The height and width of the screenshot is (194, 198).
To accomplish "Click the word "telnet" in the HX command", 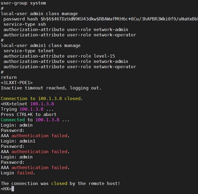I will (x=19, y=104).
